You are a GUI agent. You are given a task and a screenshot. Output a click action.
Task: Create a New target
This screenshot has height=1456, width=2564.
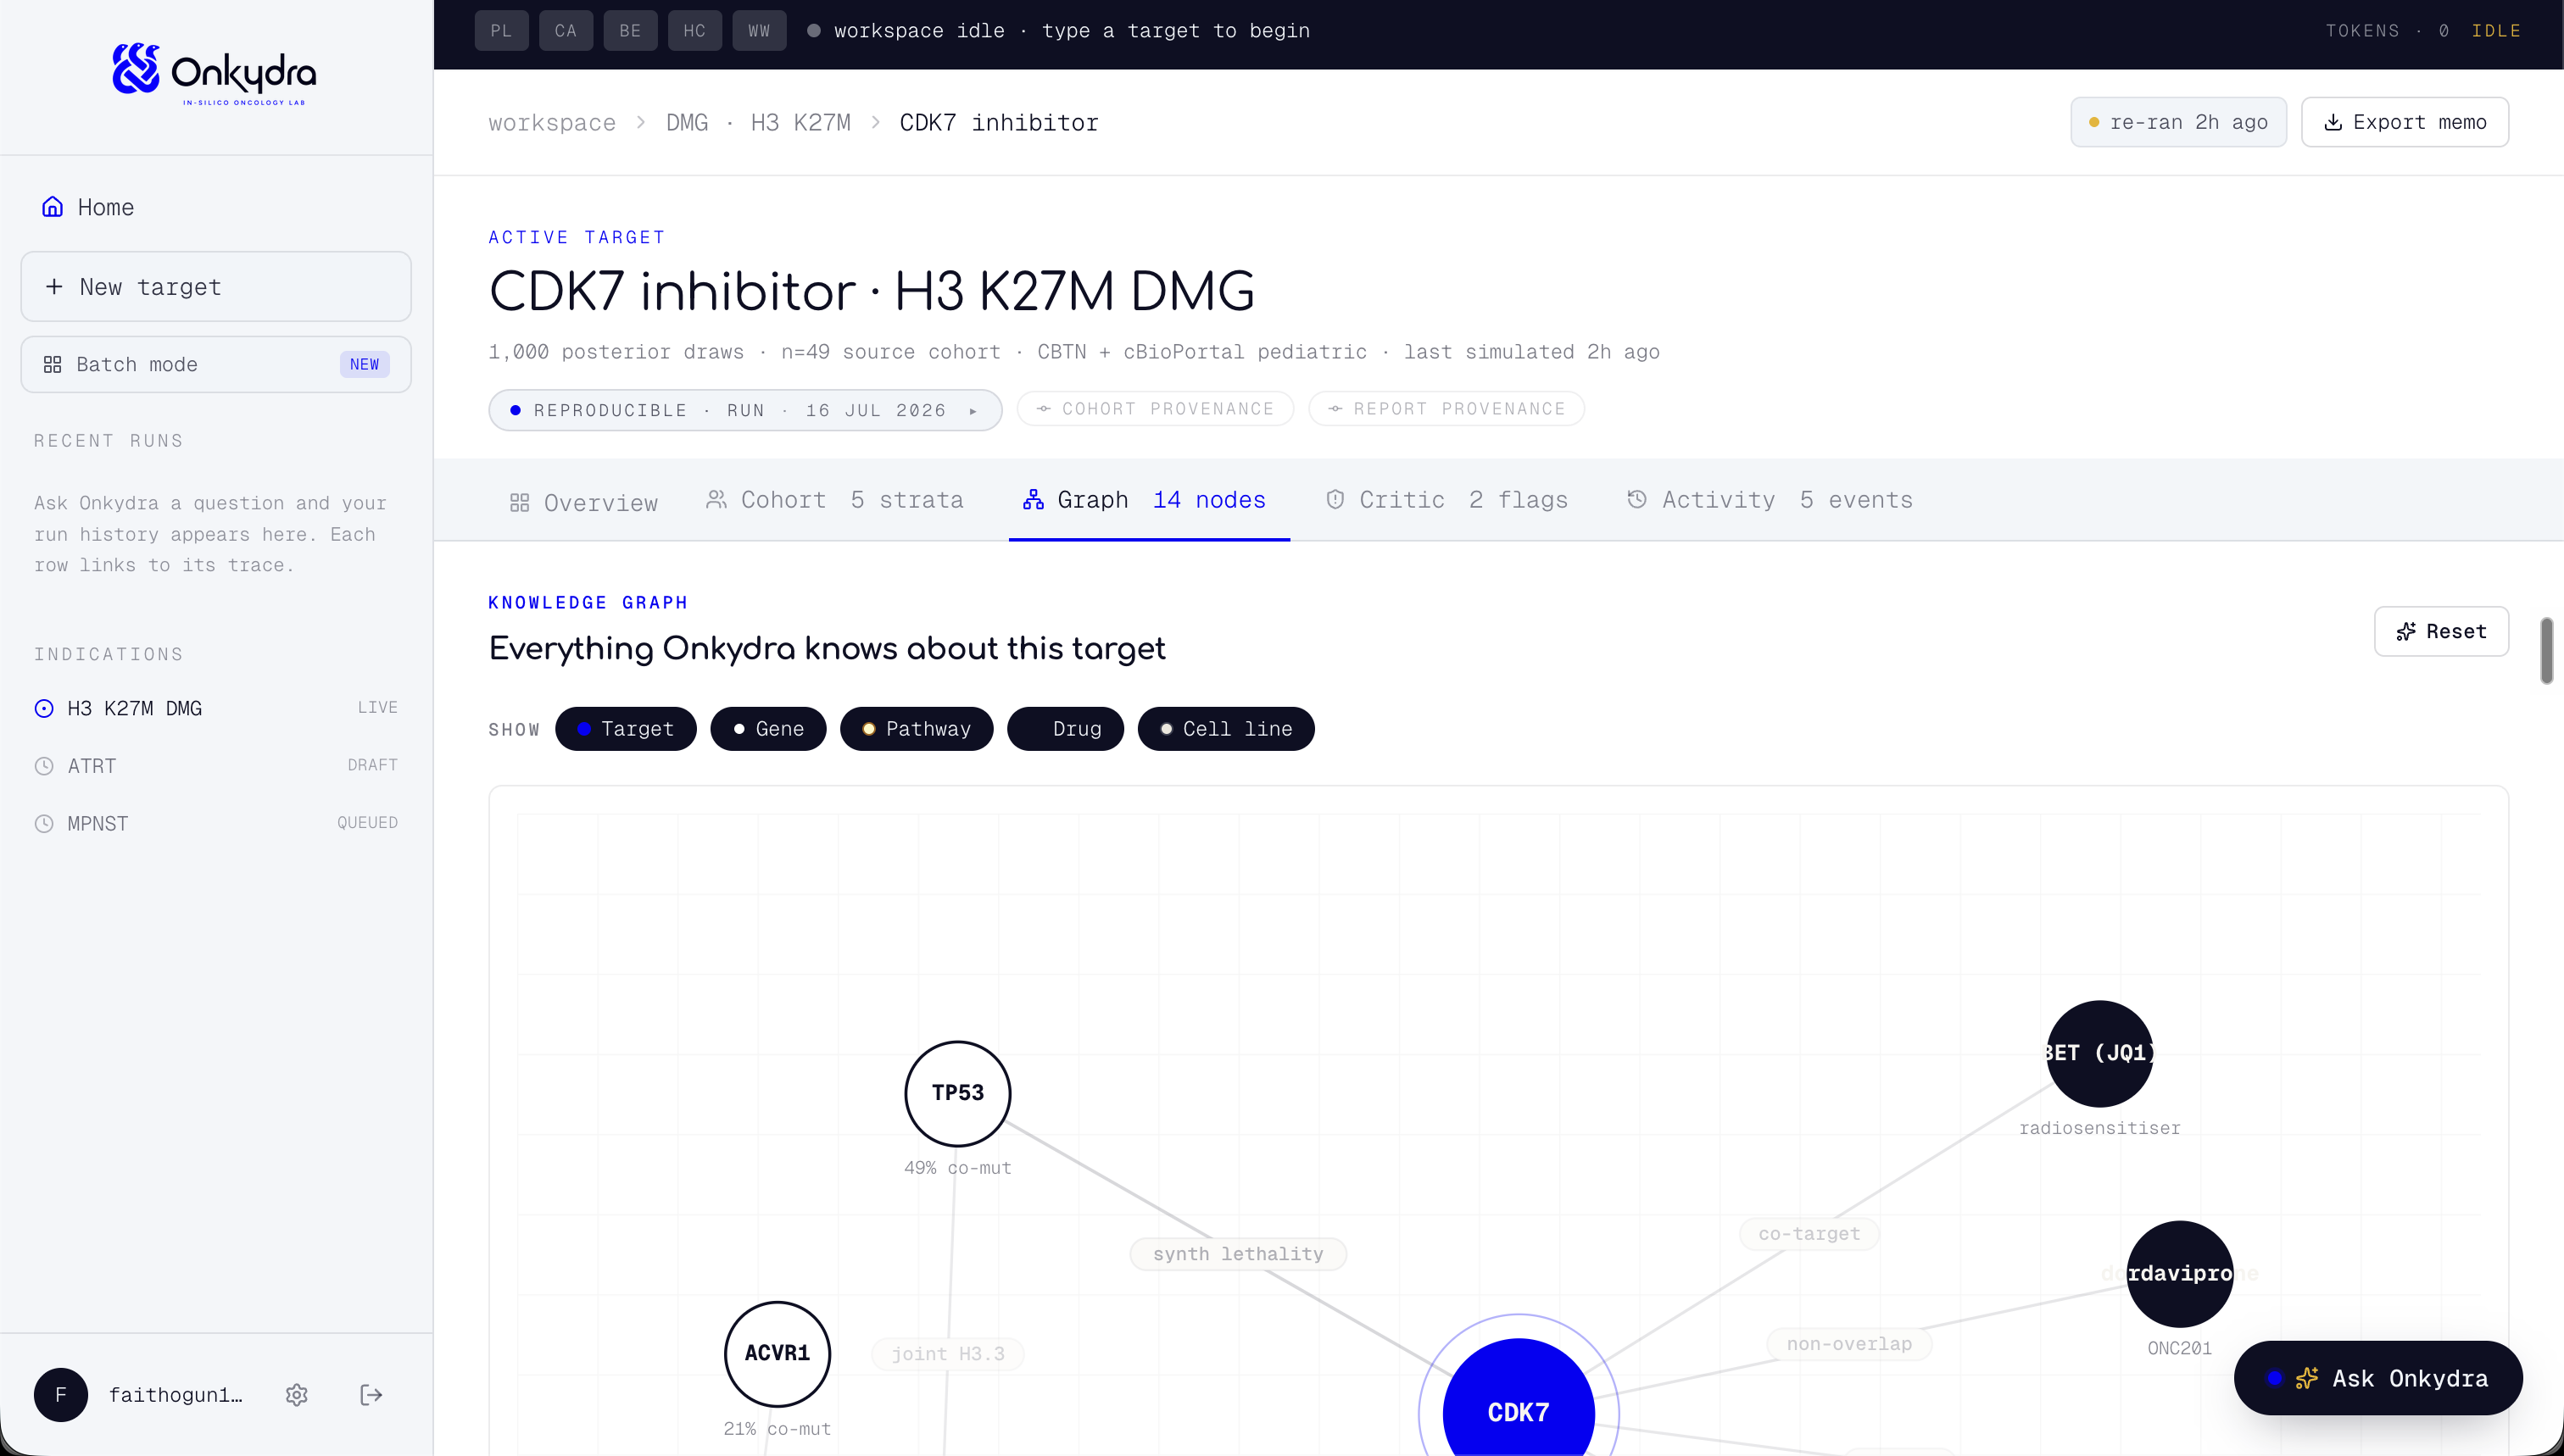click(x=215, y=287)
